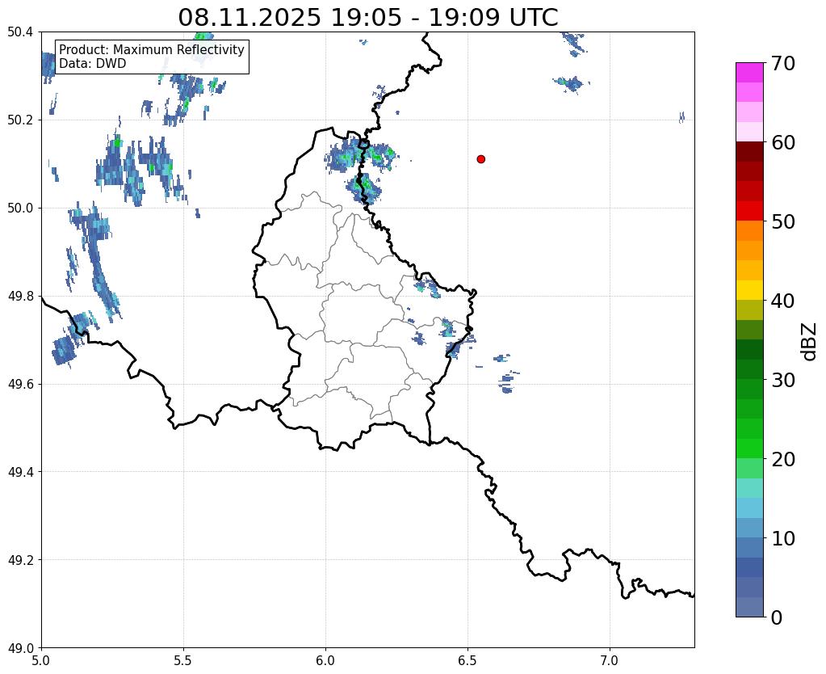
Task: Click the 'Data: DWD' legend line
Action: (x=93, y=64)
